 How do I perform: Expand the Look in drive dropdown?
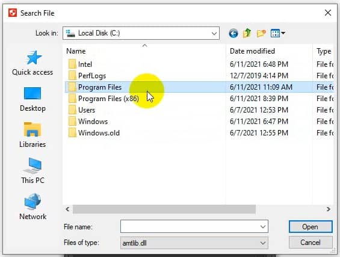(x=214, y=33)
